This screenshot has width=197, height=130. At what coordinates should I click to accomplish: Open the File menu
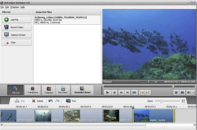(x=2, y=7)
